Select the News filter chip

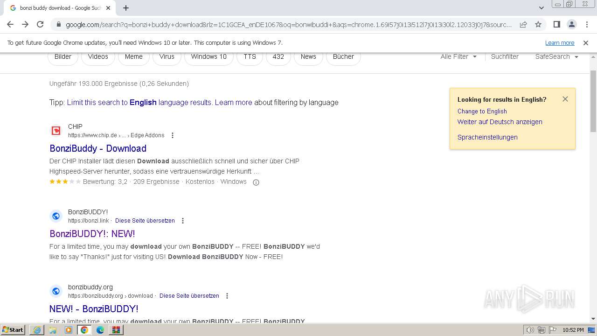click(x=308, y=57)
